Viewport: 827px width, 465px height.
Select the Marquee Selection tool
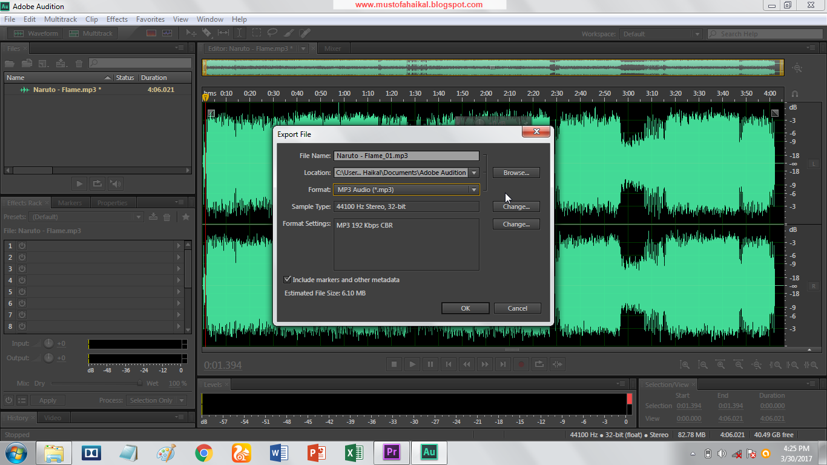257,32
